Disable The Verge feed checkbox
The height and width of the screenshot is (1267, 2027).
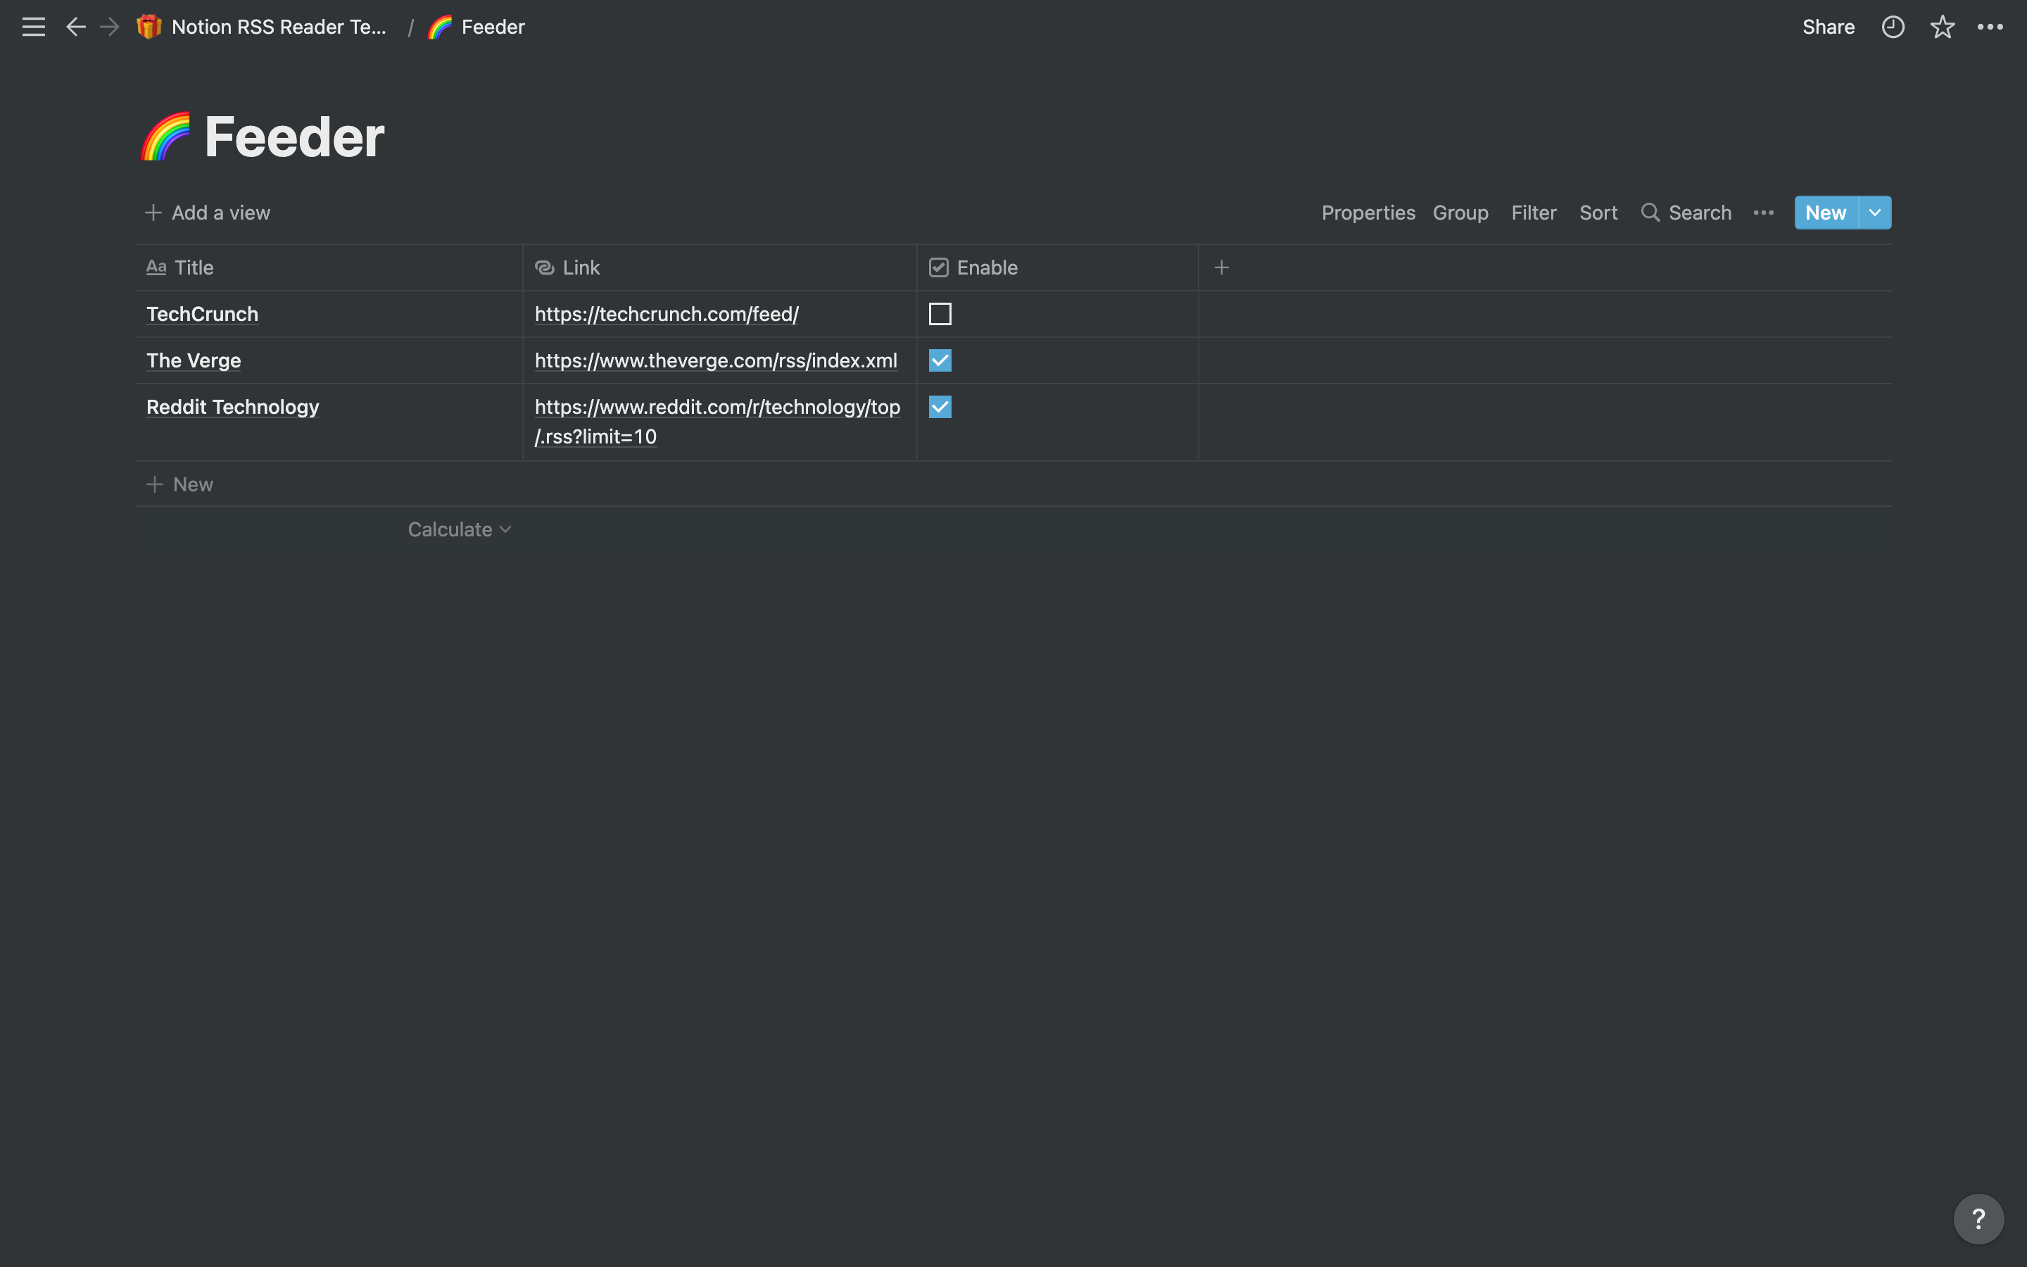[940, 360]
